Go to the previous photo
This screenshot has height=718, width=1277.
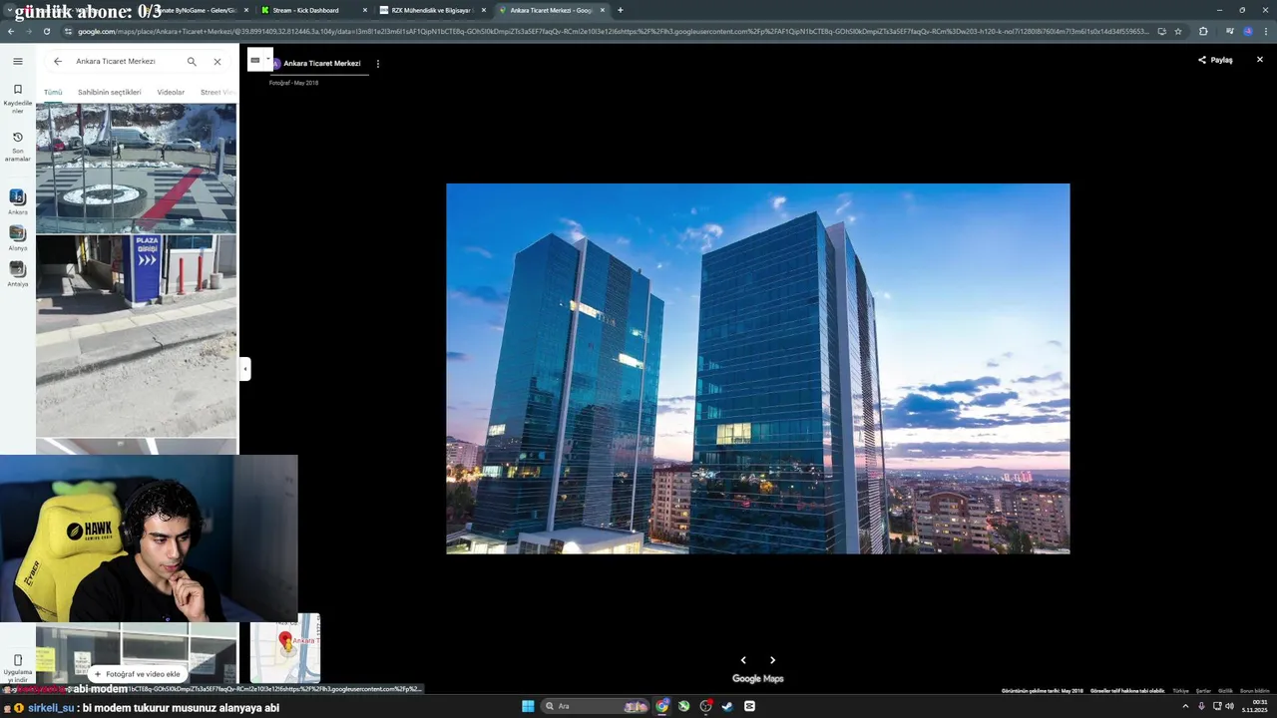point(743,660)
